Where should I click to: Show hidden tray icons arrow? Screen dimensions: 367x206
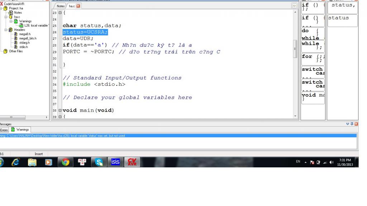point(305,162)
